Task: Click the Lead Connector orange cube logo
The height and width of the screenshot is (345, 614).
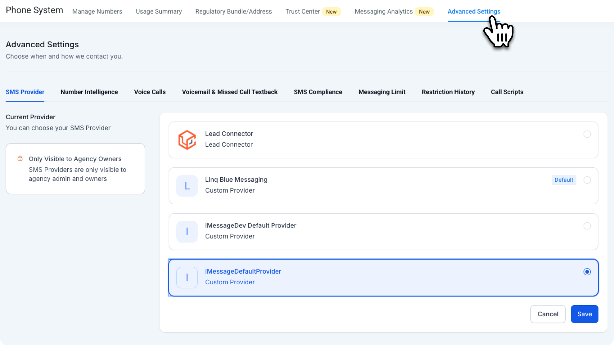Action: point(187,140)
